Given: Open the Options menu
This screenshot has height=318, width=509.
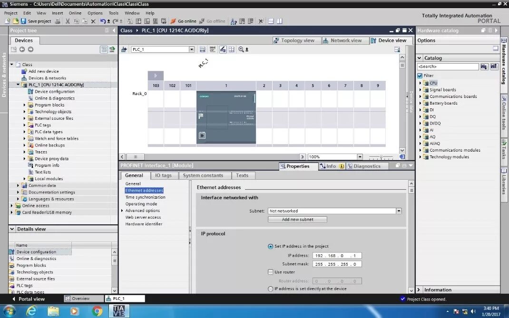Looking at the screenshot, I should 95,13.
